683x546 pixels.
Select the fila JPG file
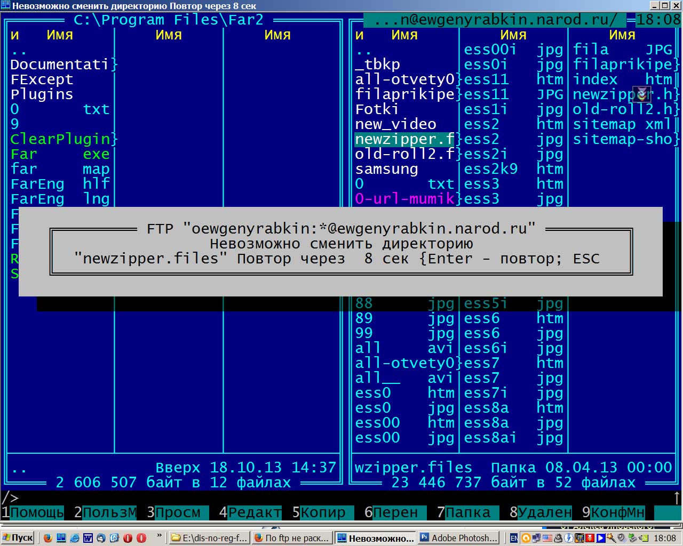tap(622, 50)
